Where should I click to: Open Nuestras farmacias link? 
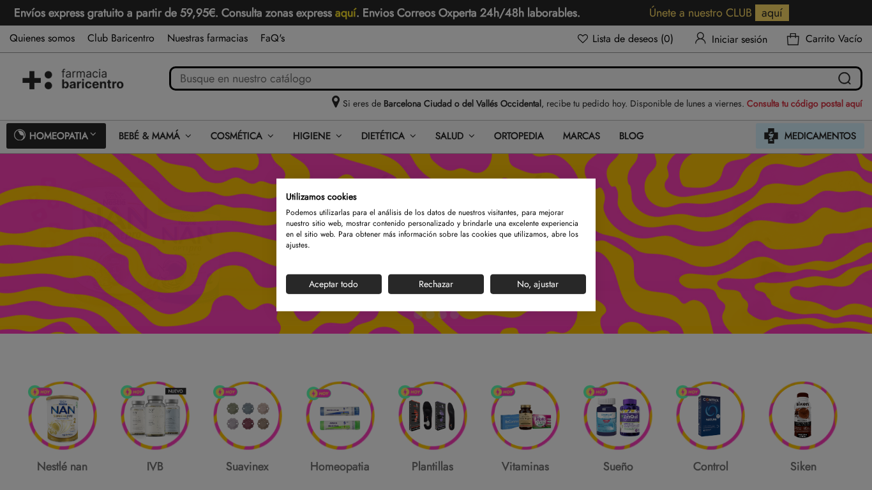pos(207,38)
